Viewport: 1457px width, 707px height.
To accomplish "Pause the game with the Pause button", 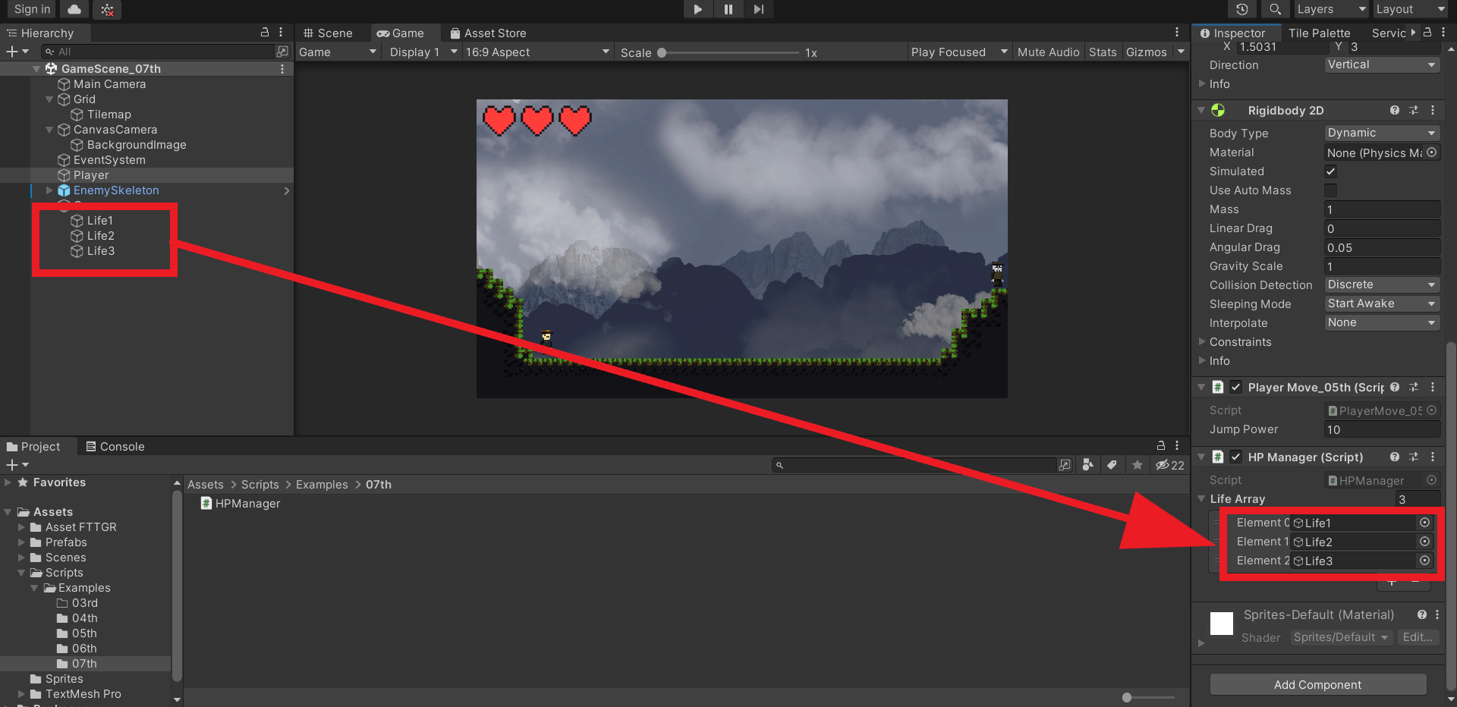I will coord(728,9).
